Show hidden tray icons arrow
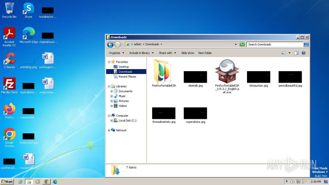 (x=287, y=182)
